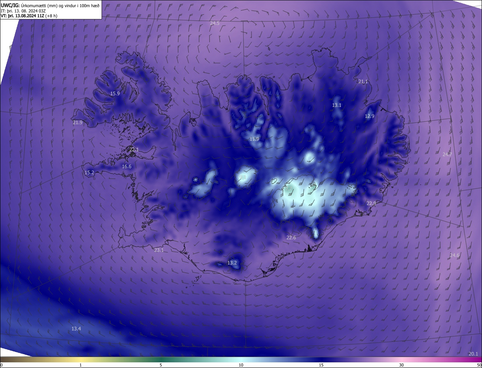Select the 16.6 value label
The height and width of the screenshot is (368, 482).
tap(127, 166)
